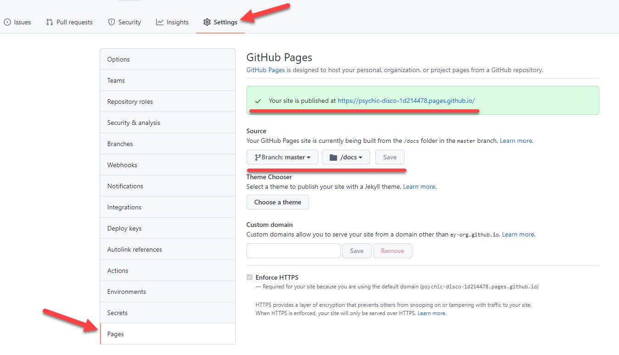The image size is (619, 355).
Task: Click the folder icon in the /docs selector
Action: tap(334, 157)
